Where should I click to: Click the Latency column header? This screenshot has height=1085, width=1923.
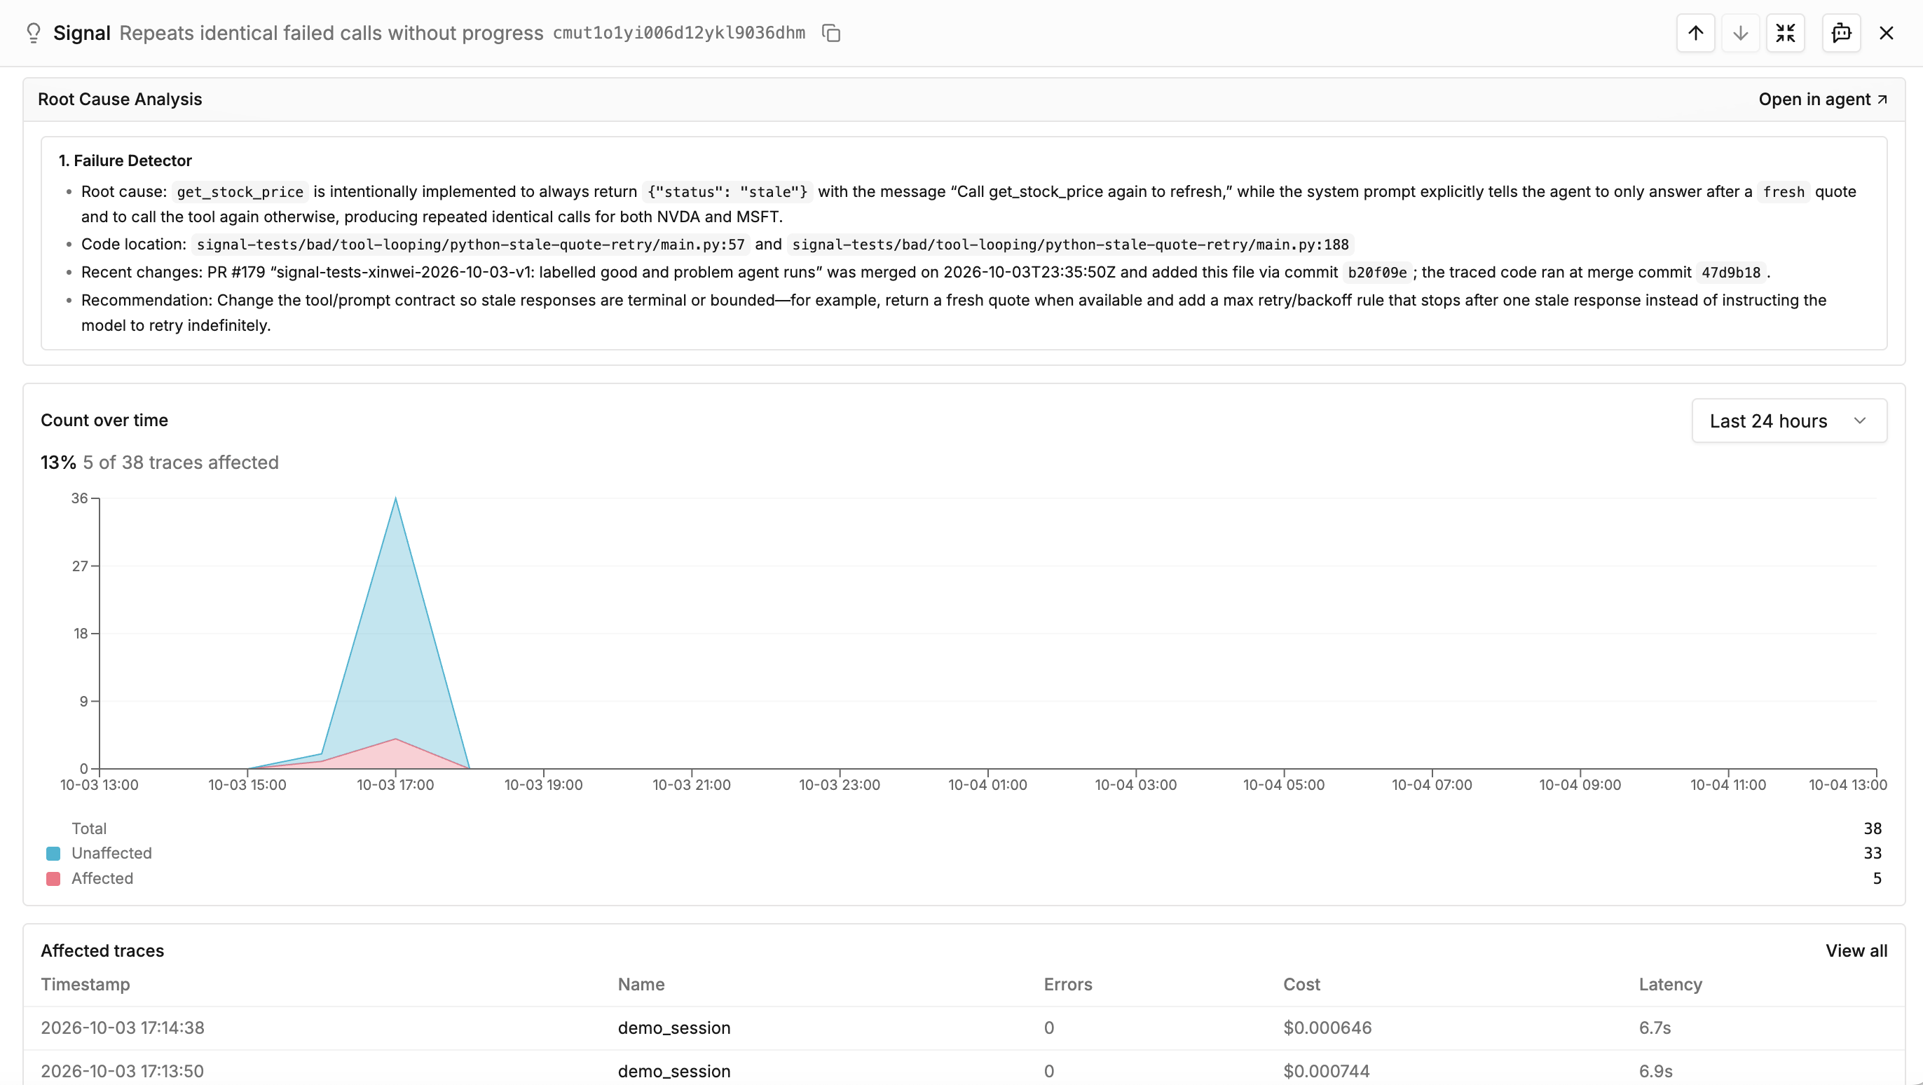1670,984
